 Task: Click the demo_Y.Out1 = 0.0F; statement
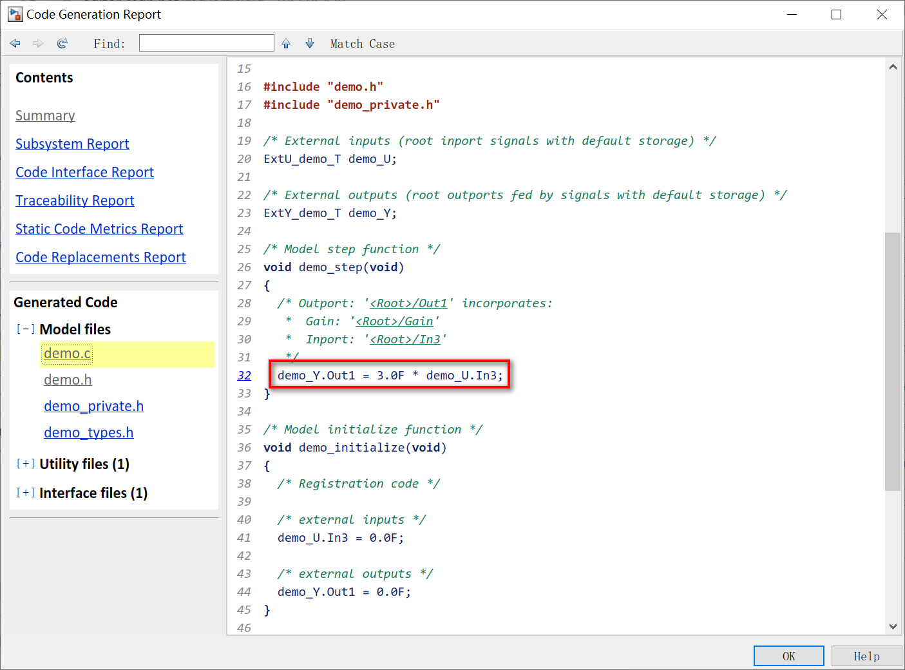pyautogui.click(x=345, y=591)
